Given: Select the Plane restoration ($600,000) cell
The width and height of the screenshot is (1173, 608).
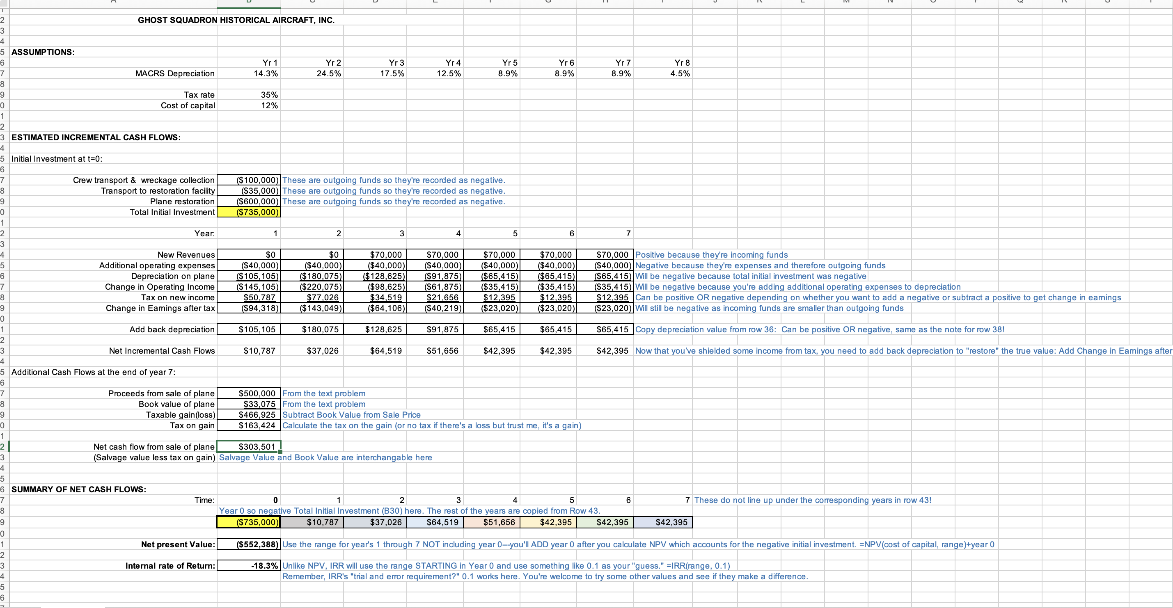Looking at the screenshot, I should (257, 201).
